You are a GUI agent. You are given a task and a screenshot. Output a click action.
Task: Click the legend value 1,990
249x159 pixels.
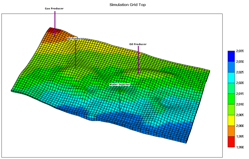pos(240,147)
